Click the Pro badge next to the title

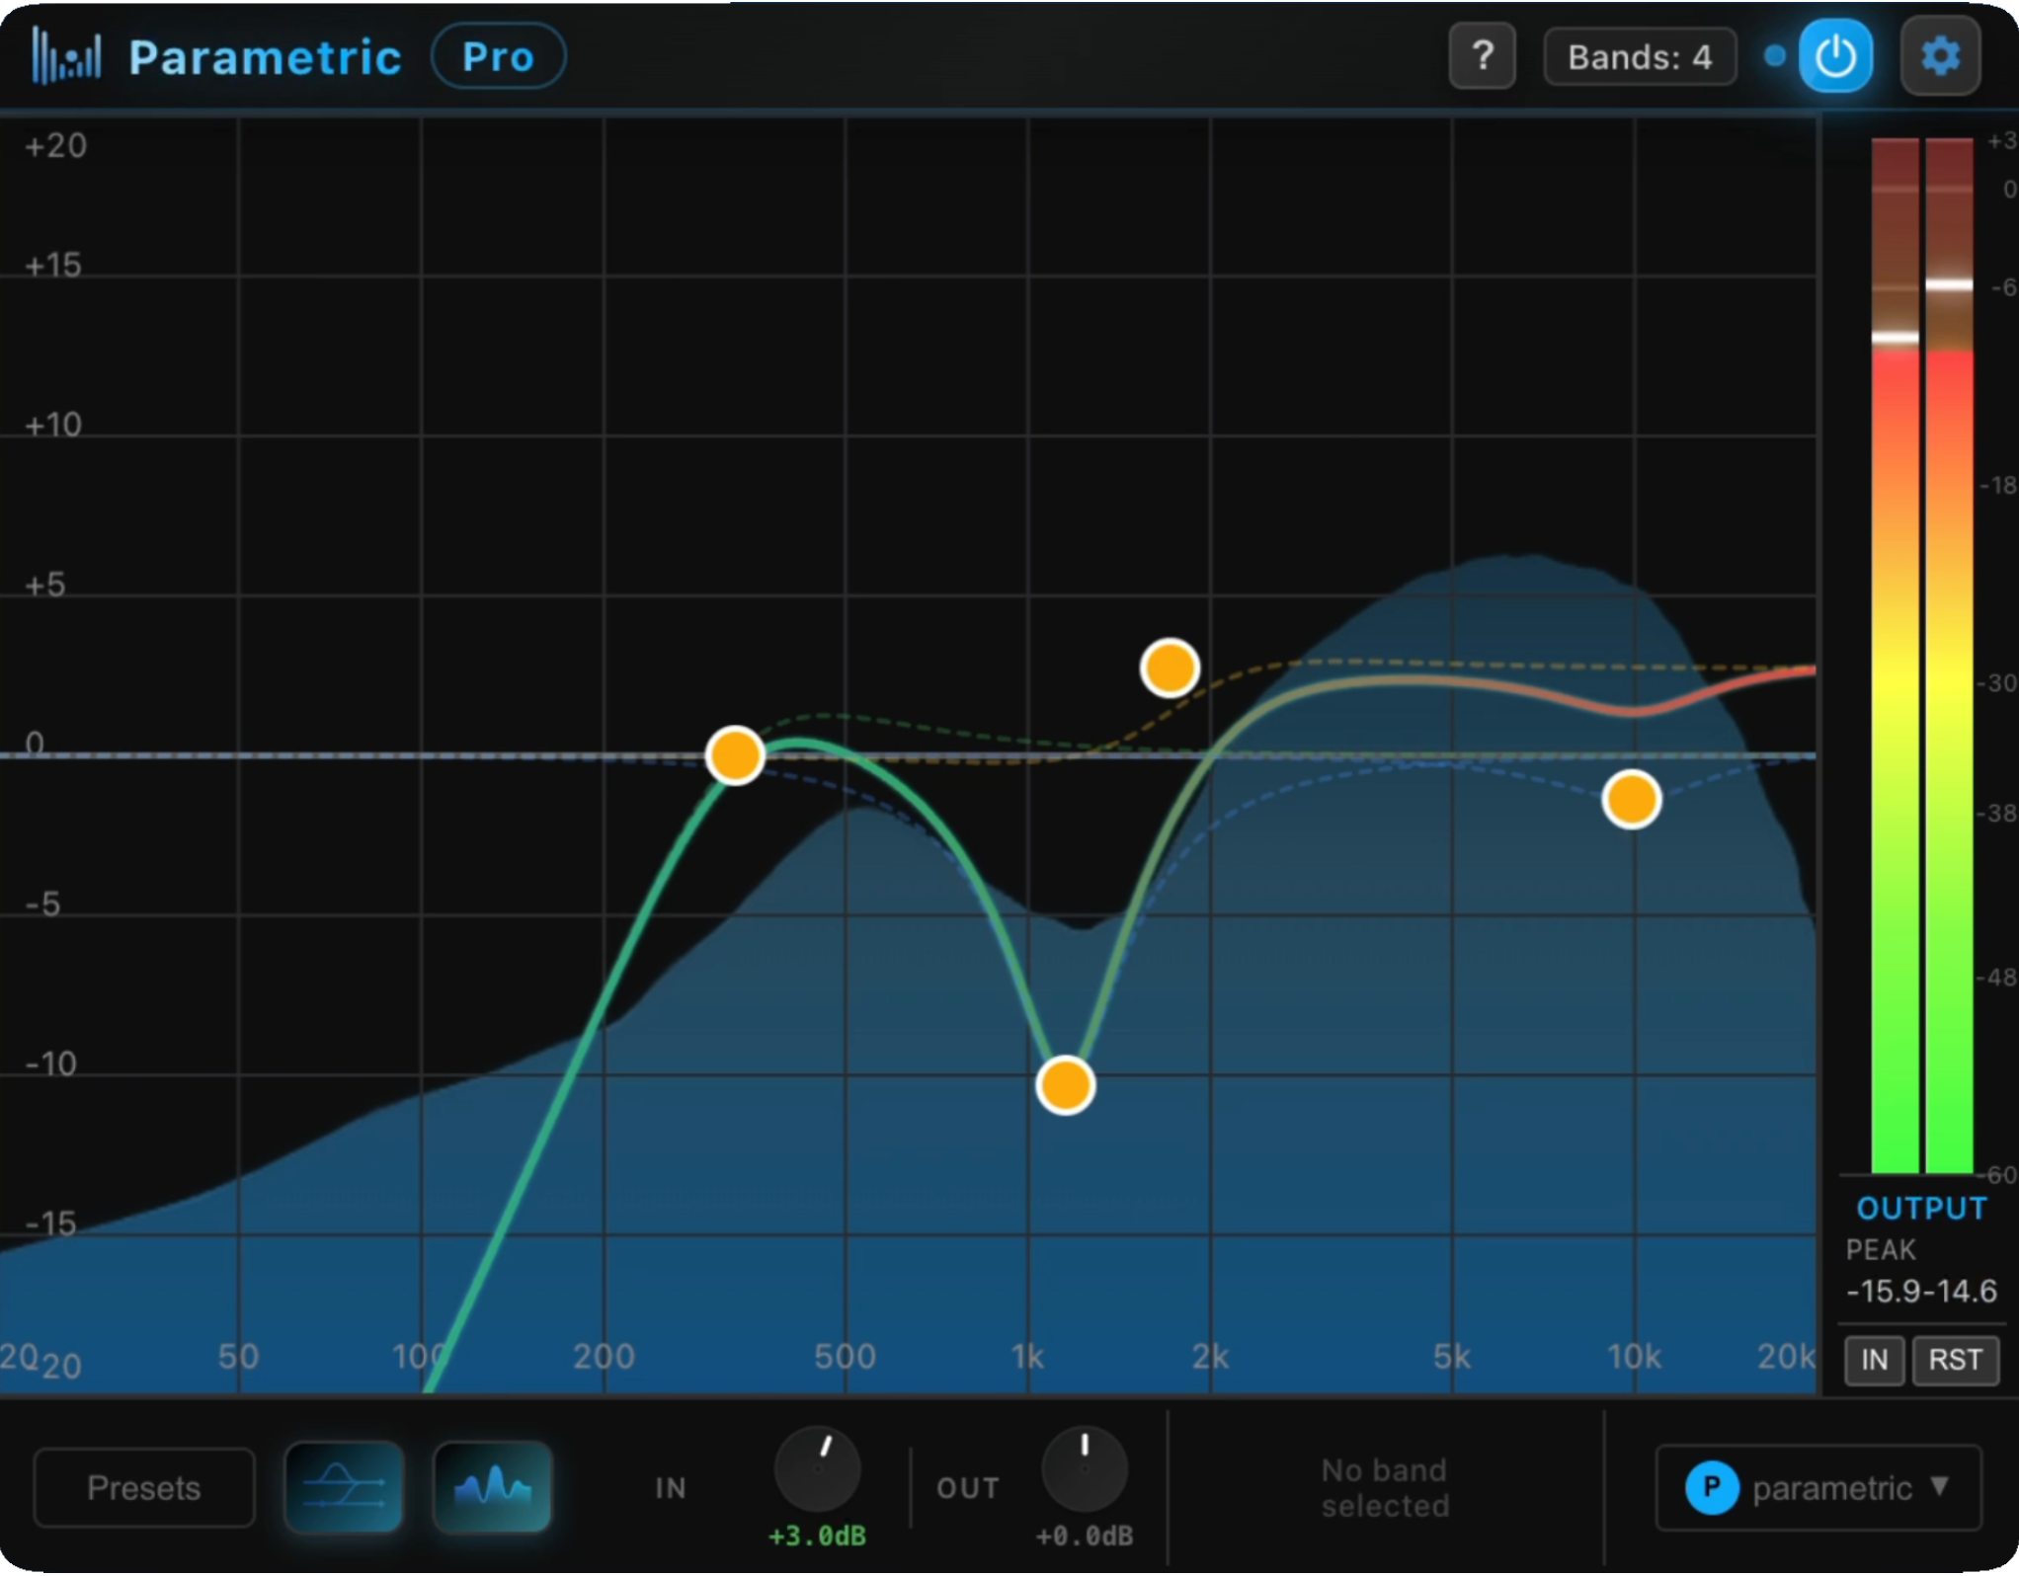(498, 56)
